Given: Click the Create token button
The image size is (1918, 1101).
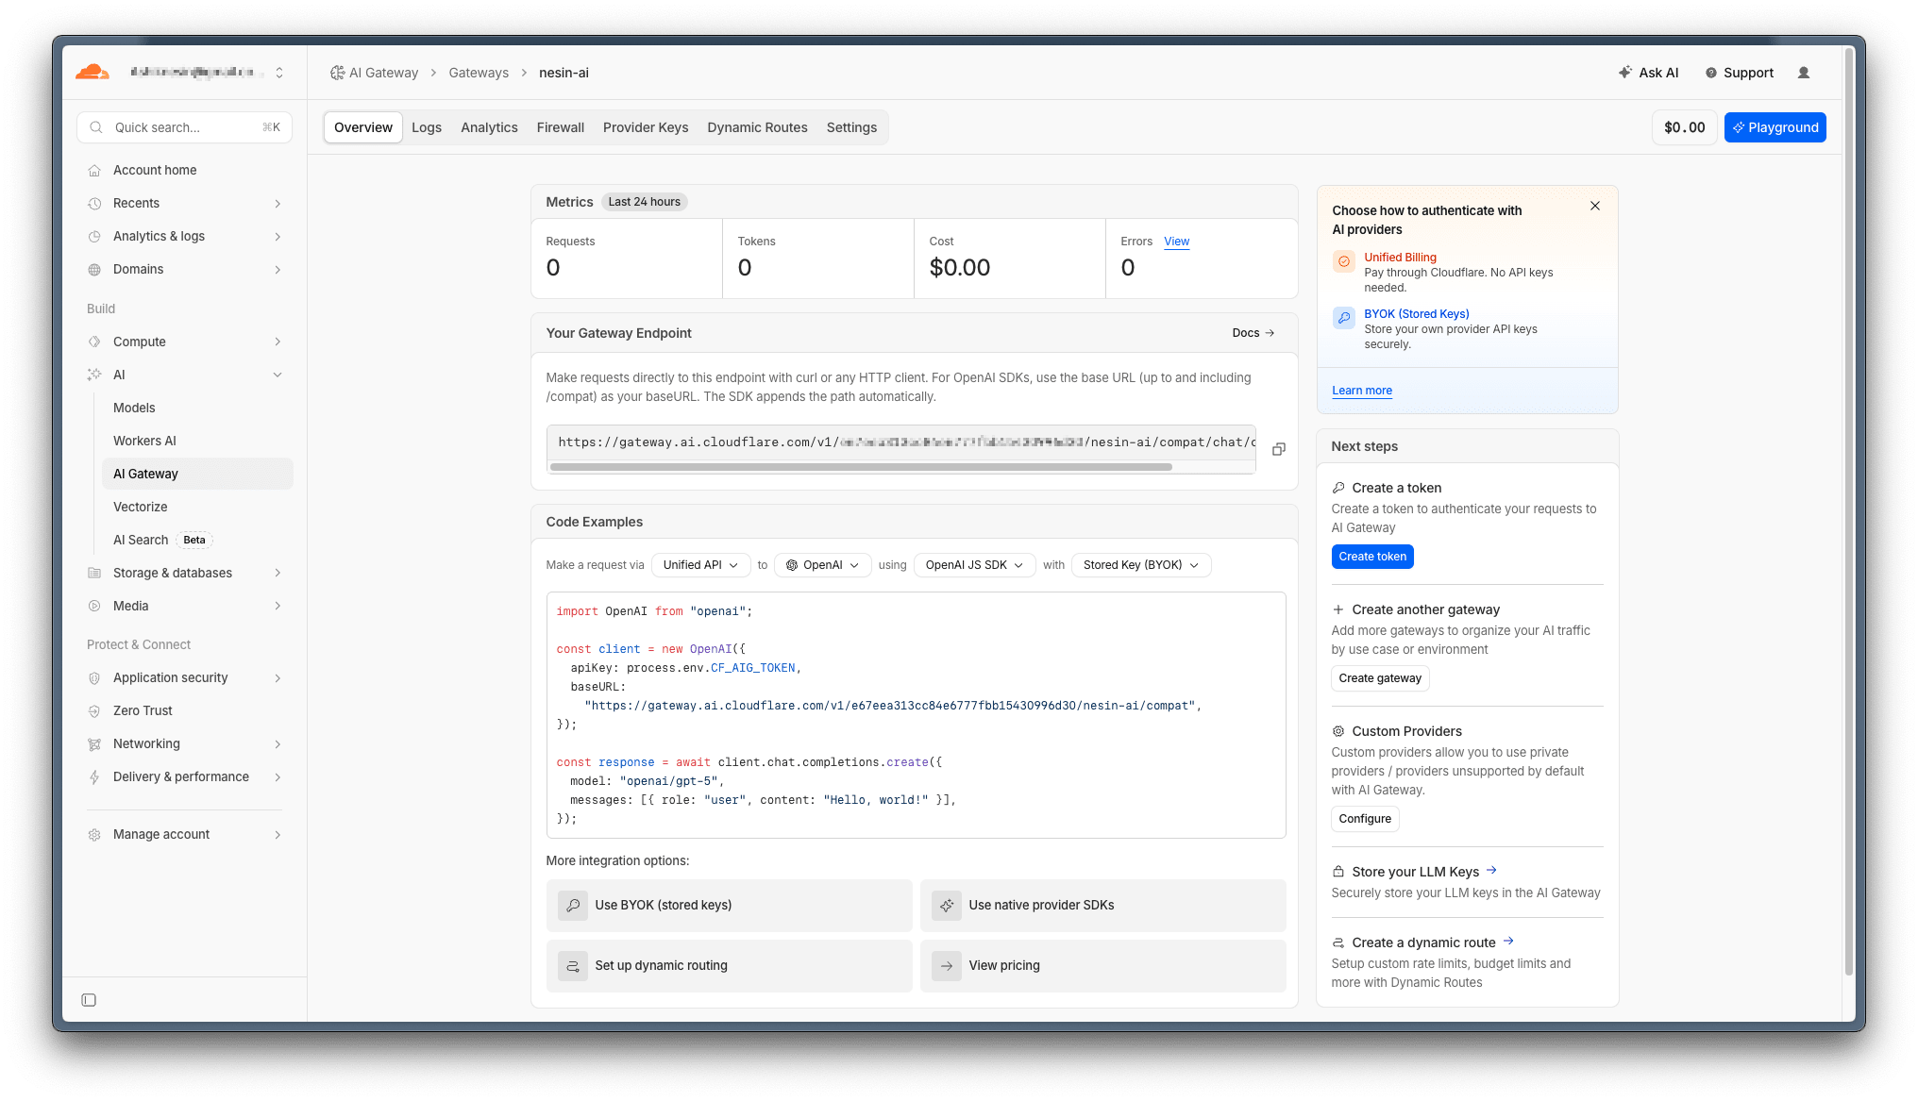Looking at the screenshot, I should pyautogui.click(x=1371, y=557).
